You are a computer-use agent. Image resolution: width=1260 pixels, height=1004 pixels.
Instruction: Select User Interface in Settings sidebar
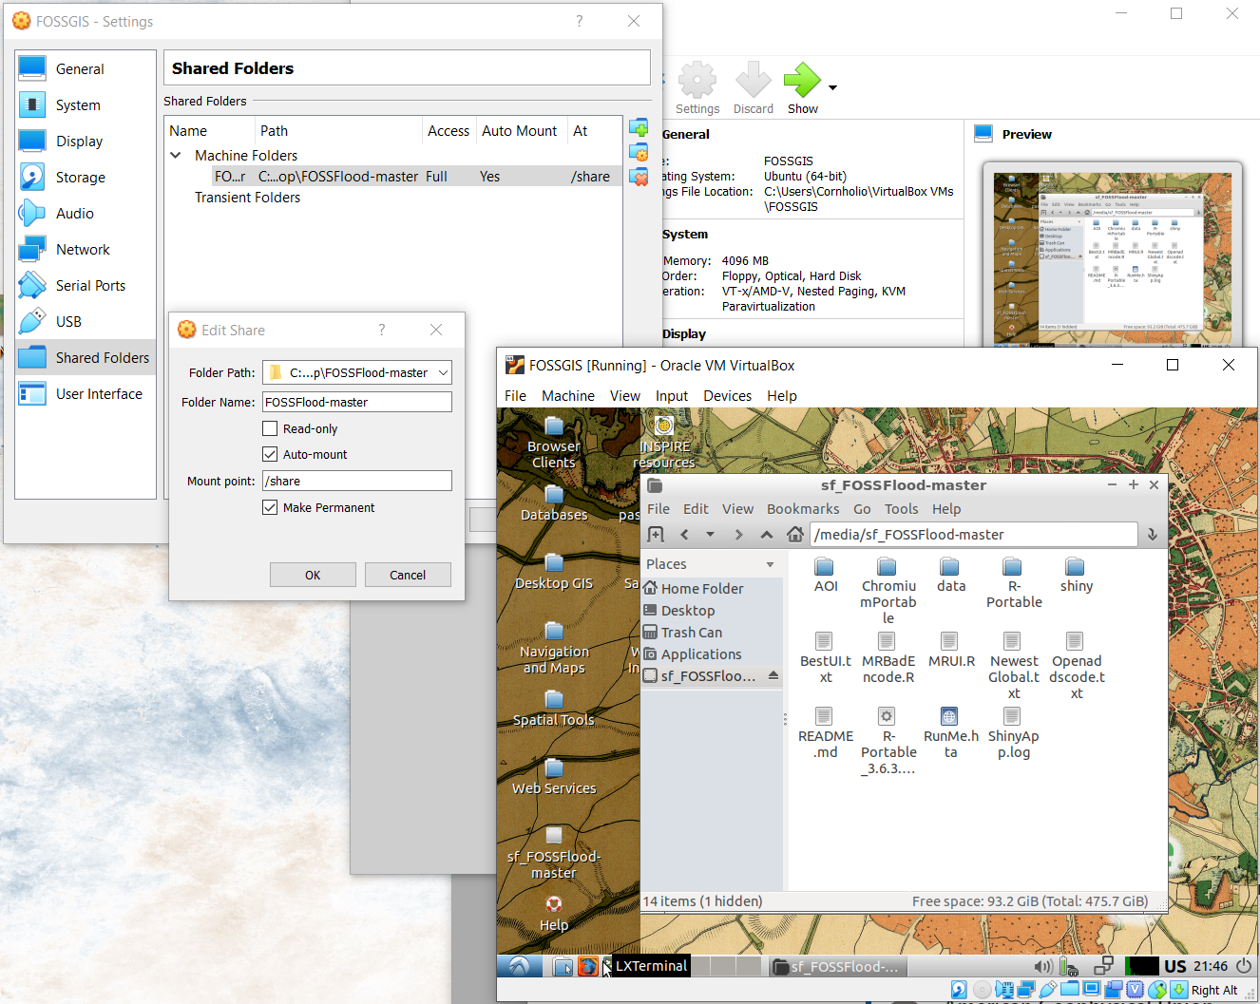pyautogui.click(x=86, y=394)
